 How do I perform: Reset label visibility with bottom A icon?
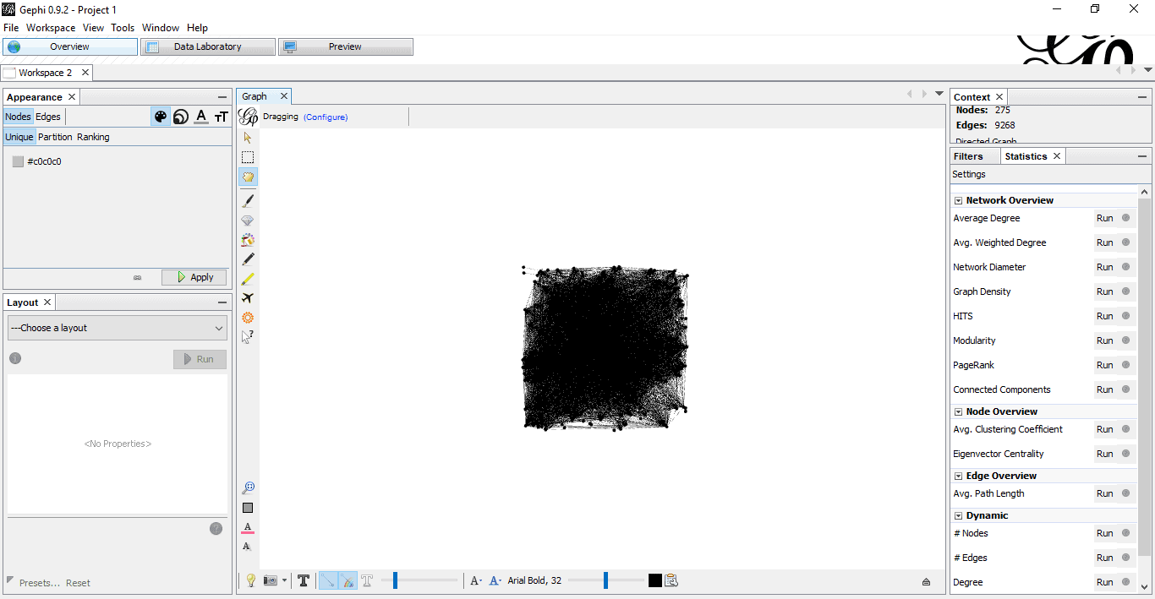(247, 547)
